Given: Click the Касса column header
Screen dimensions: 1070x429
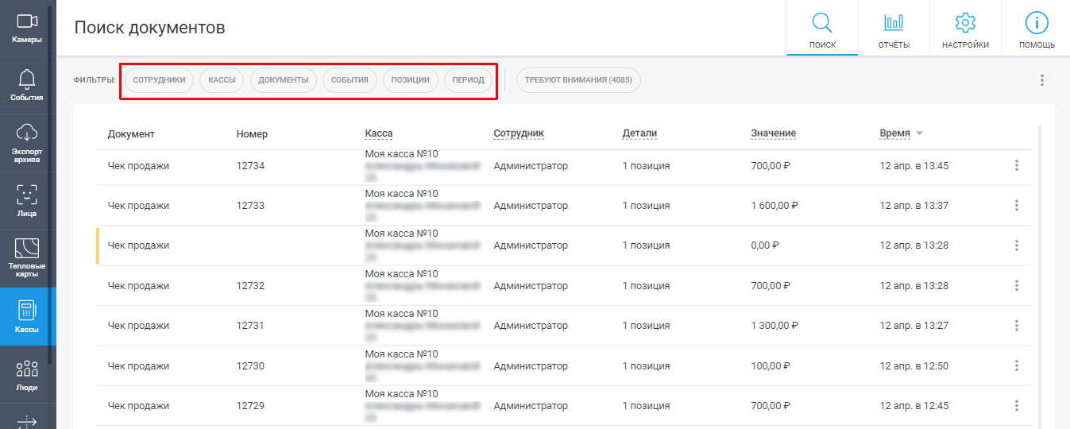Looking at the screenshot, I should [x=379, y=133].
